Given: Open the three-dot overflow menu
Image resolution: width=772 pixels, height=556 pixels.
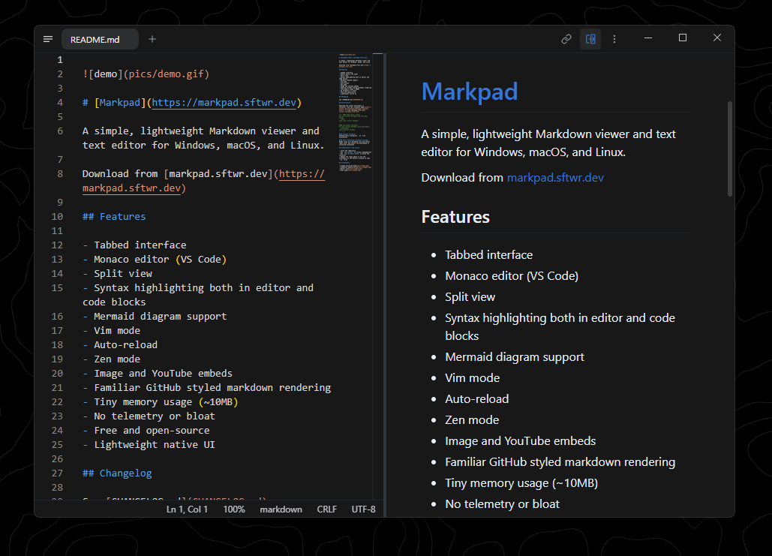Looking at the screenshot, I should pos(614,38).
